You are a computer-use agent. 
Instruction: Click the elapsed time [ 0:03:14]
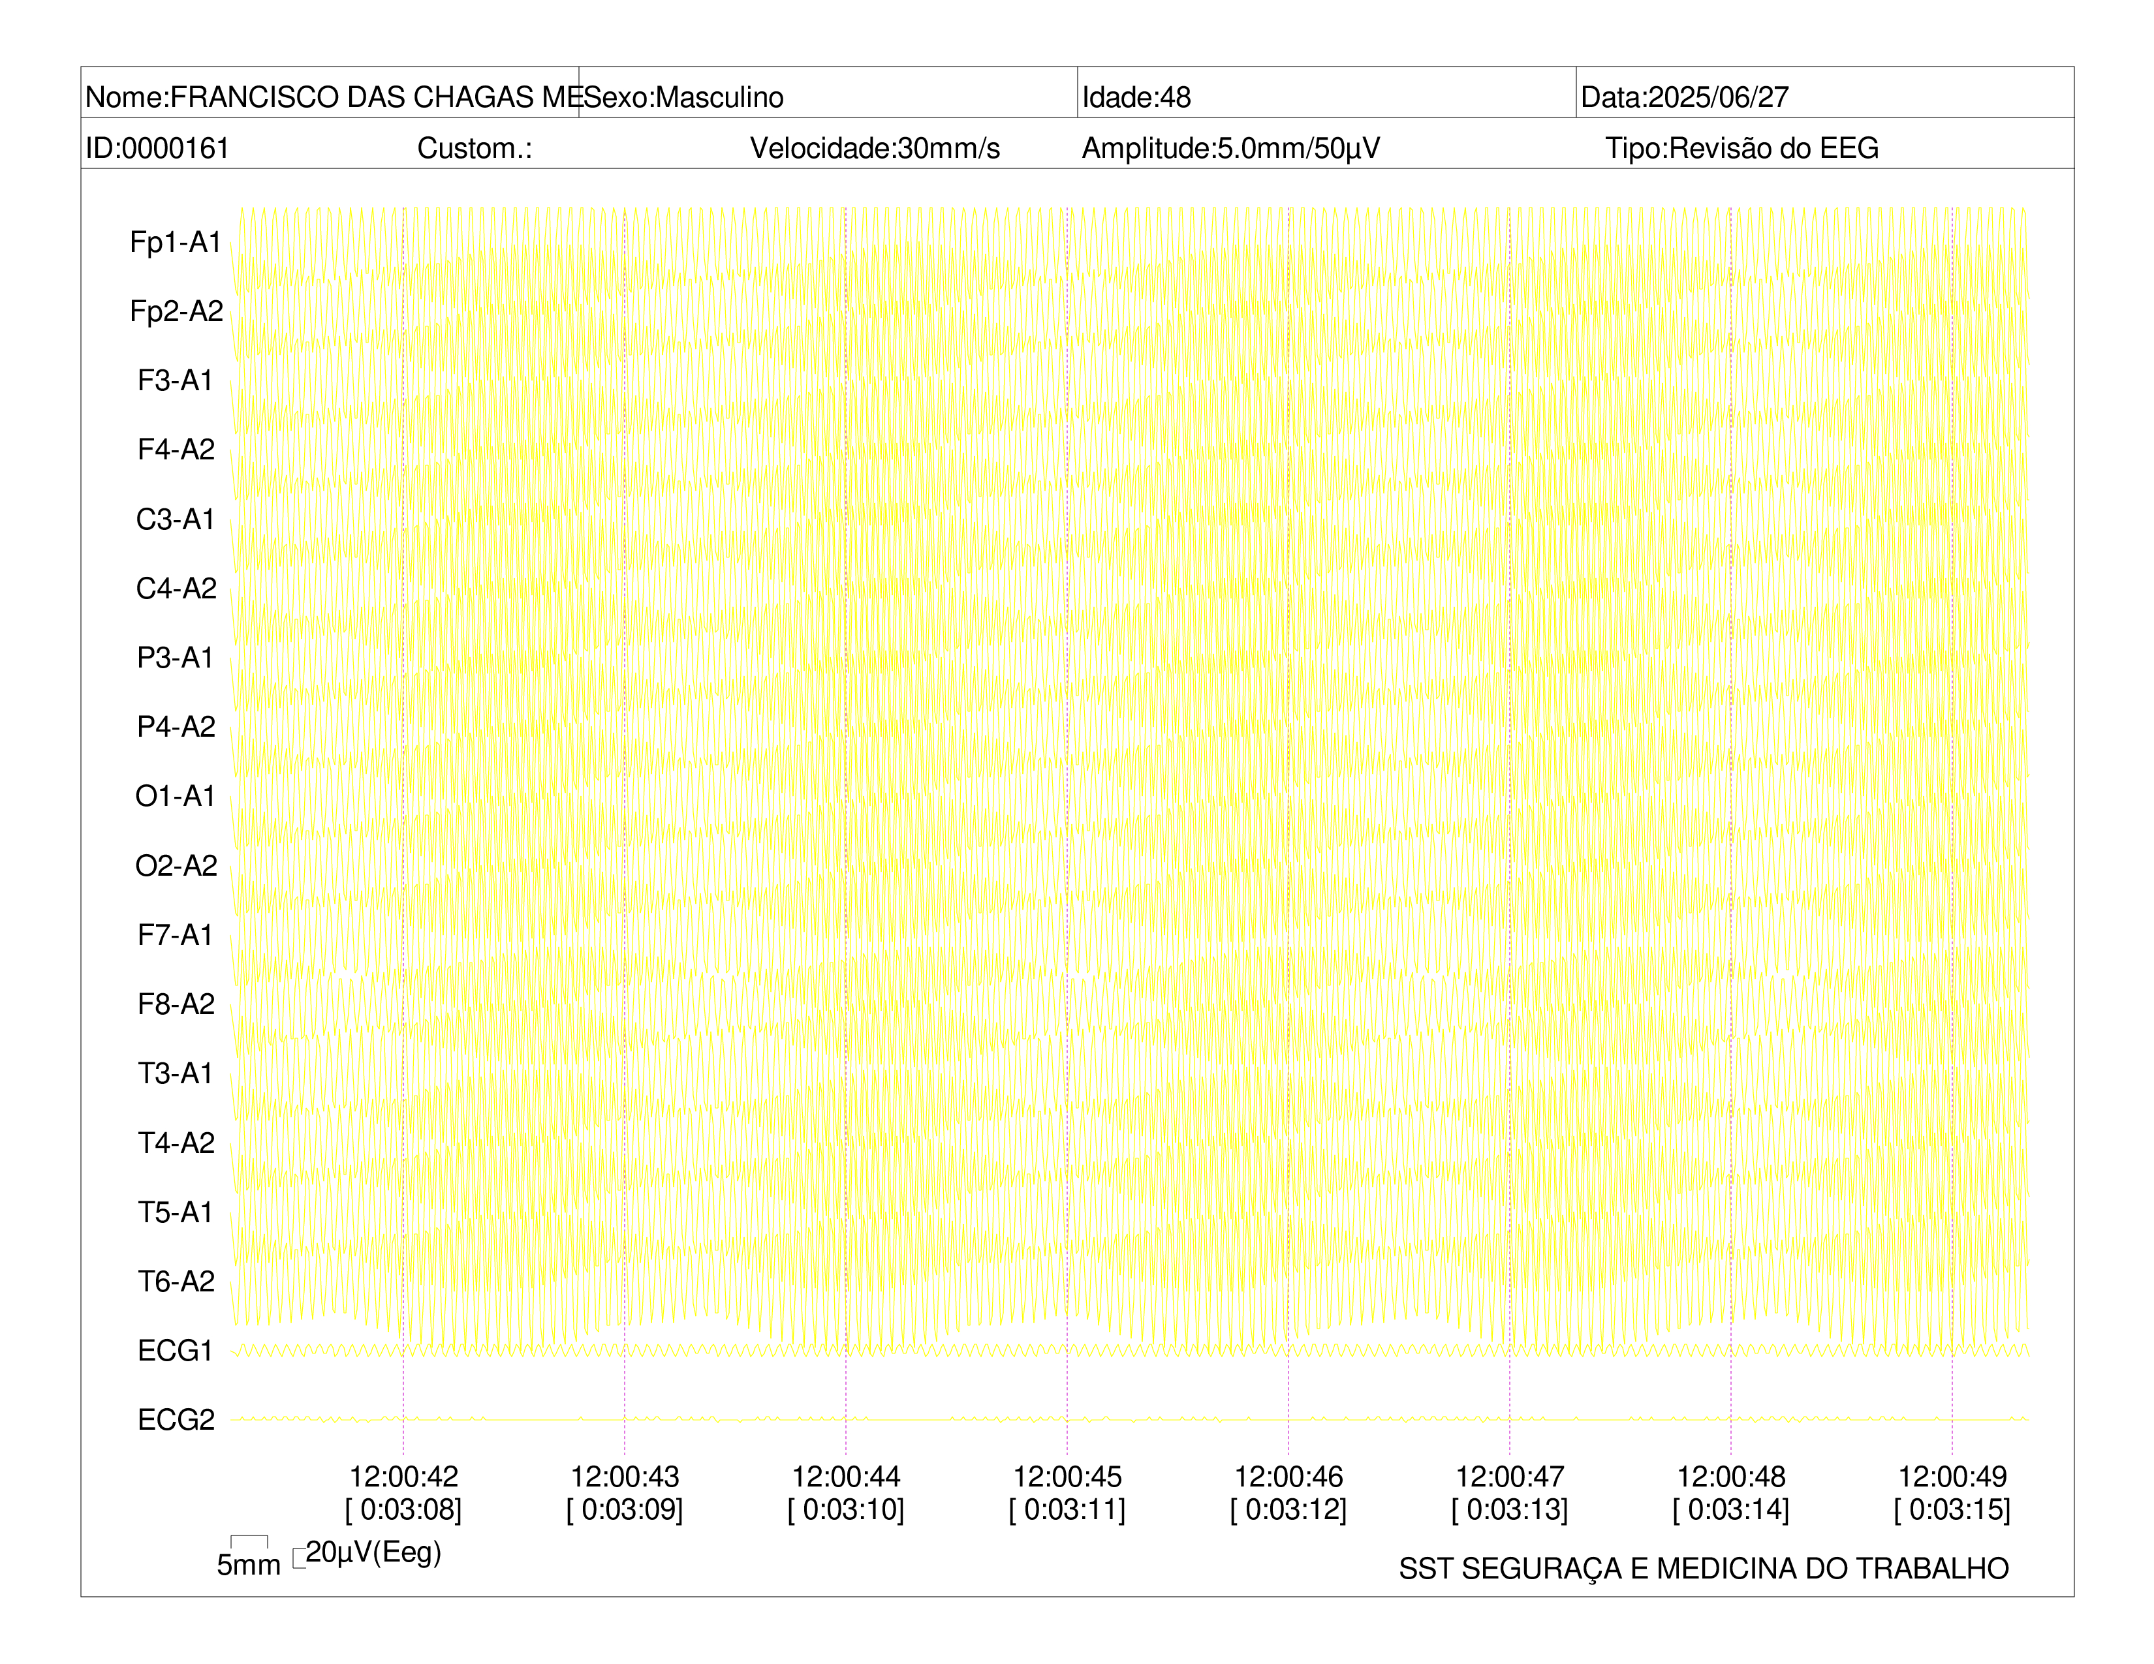[x=1731, y=1509]
